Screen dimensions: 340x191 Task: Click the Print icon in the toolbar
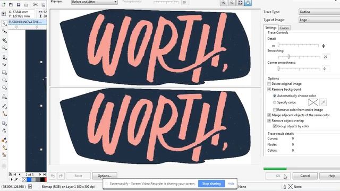pyautogui.click(x=26, y=5)
